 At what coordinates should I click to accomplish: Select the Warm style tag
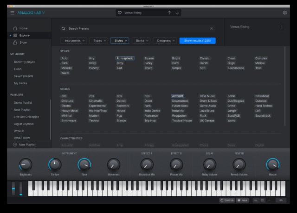[x=65, y=73]
